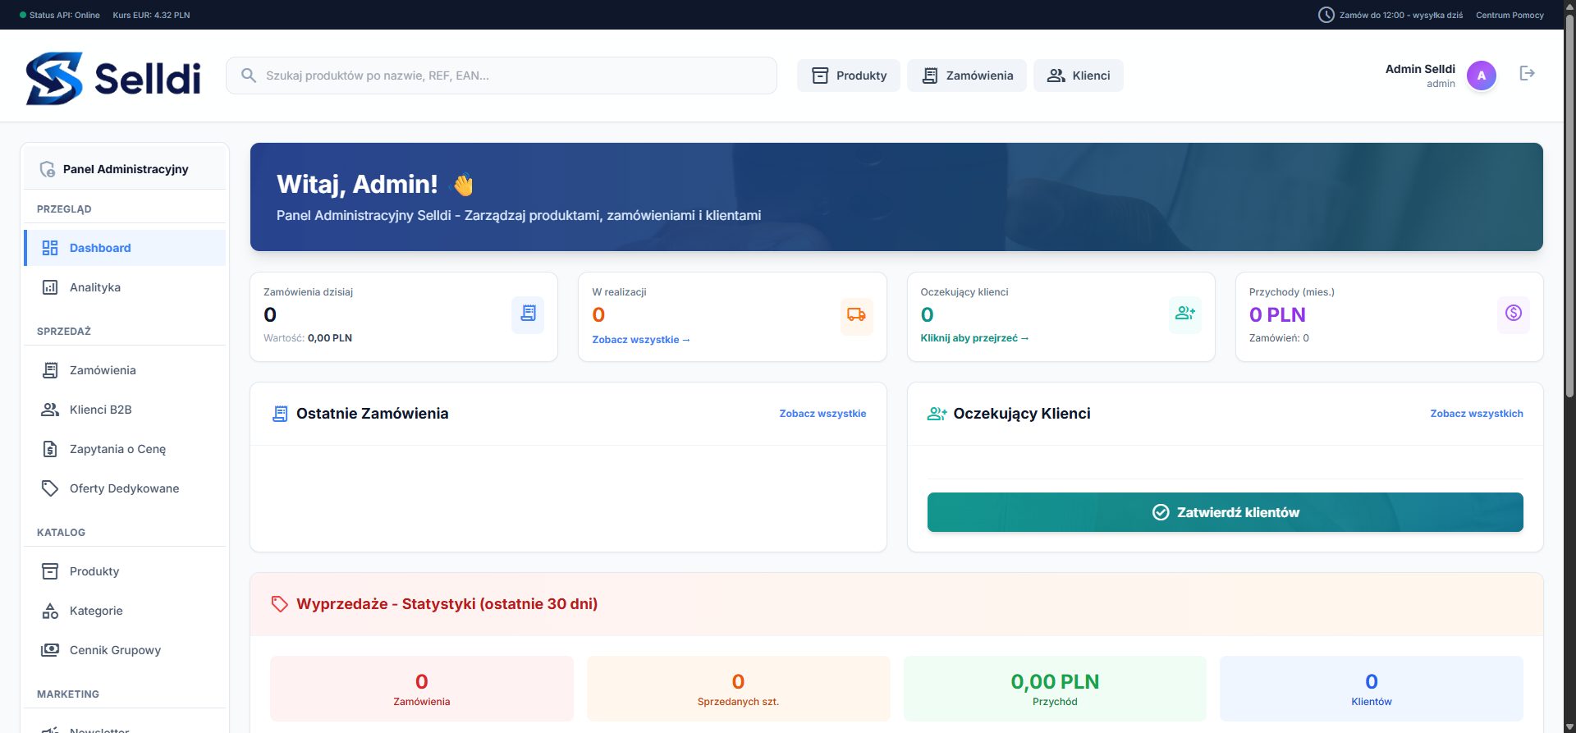The height and width of the screenshot is (733, 1576).
Task: Click the Status API: Online text
Action: click(65, 15)
